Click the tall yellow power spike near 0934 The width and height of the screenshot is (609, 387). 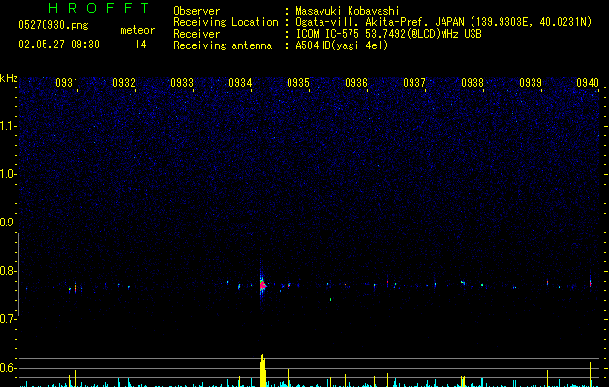[x=263, y=371]
